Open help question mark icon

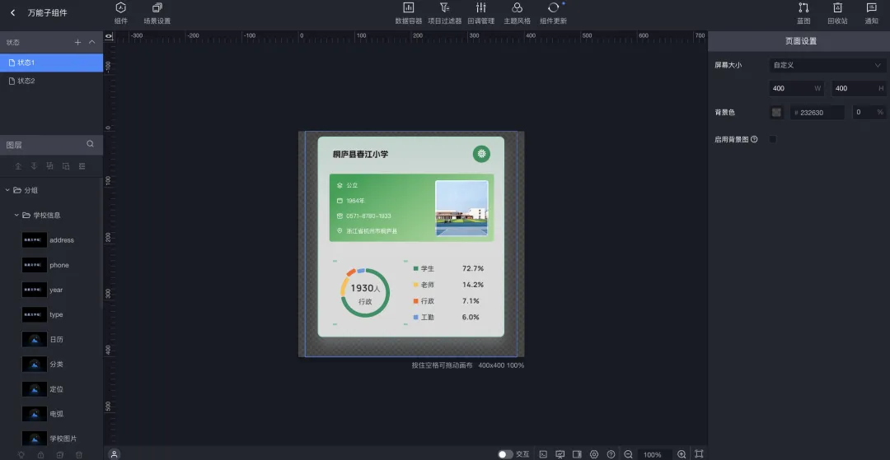click(x=611, y=454)
